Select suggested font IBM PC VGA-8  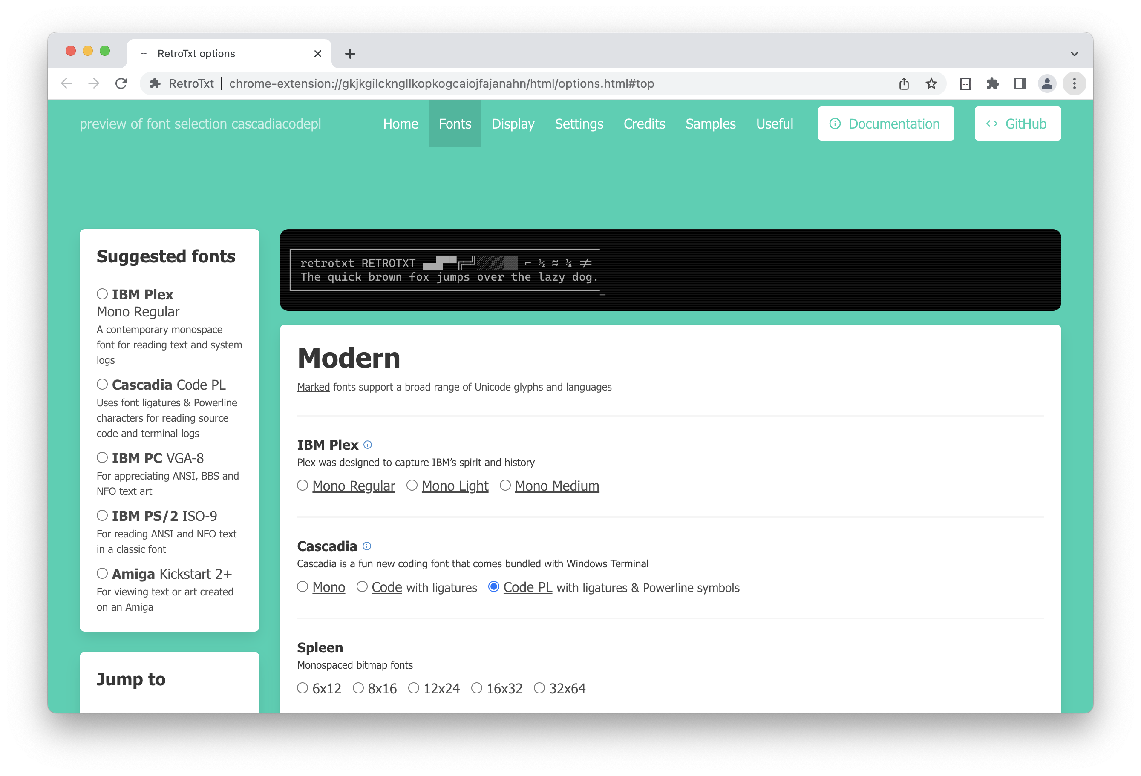pyautogui.click(x=102, y=457)
